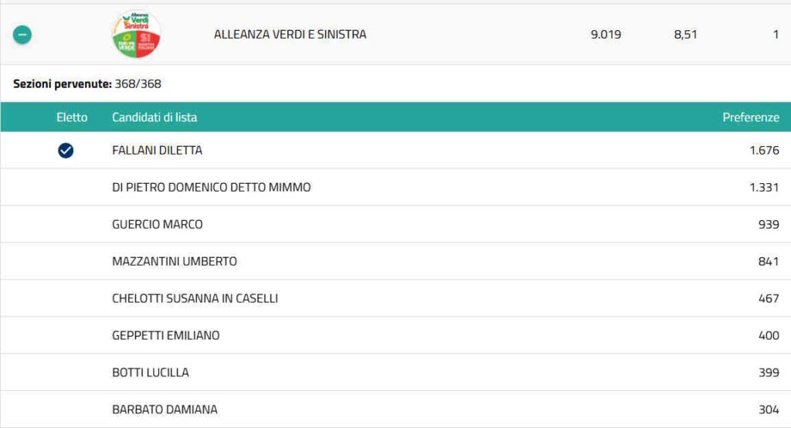The width and height of the screenshot is (791, 428).
Task: Click the 8,51 percentage value
Action: point(685,35)
